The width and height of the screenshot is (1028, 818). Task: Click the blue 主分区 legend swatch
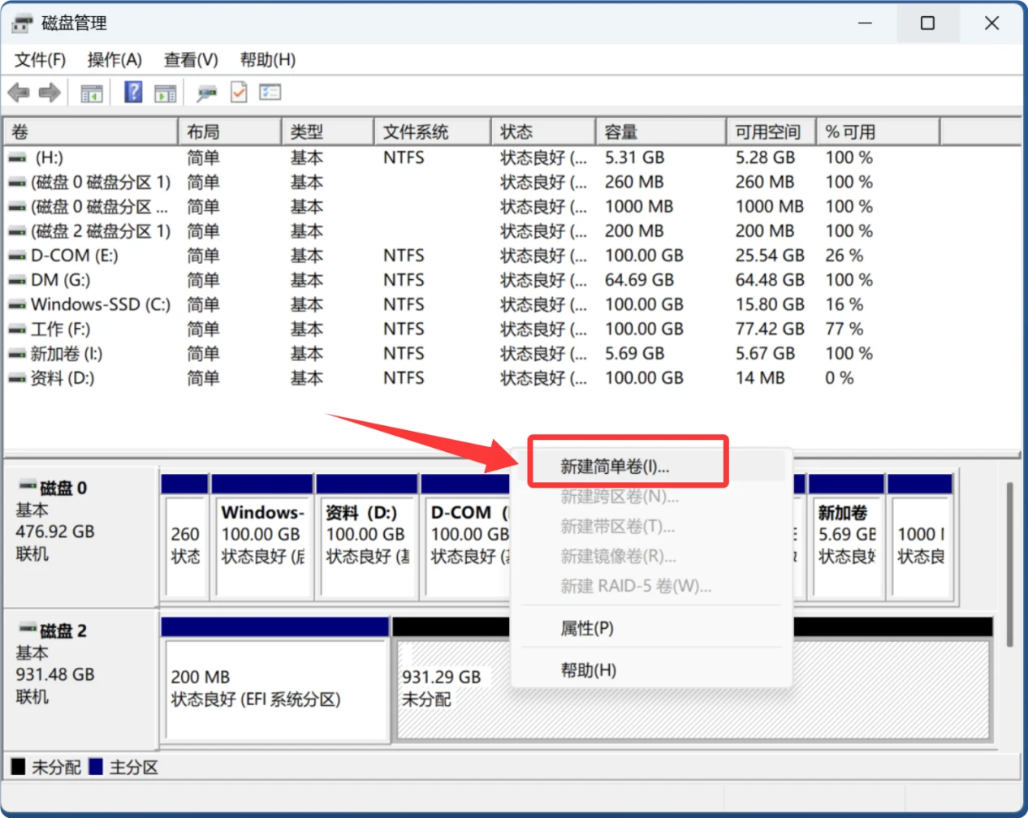pos(95,767)
